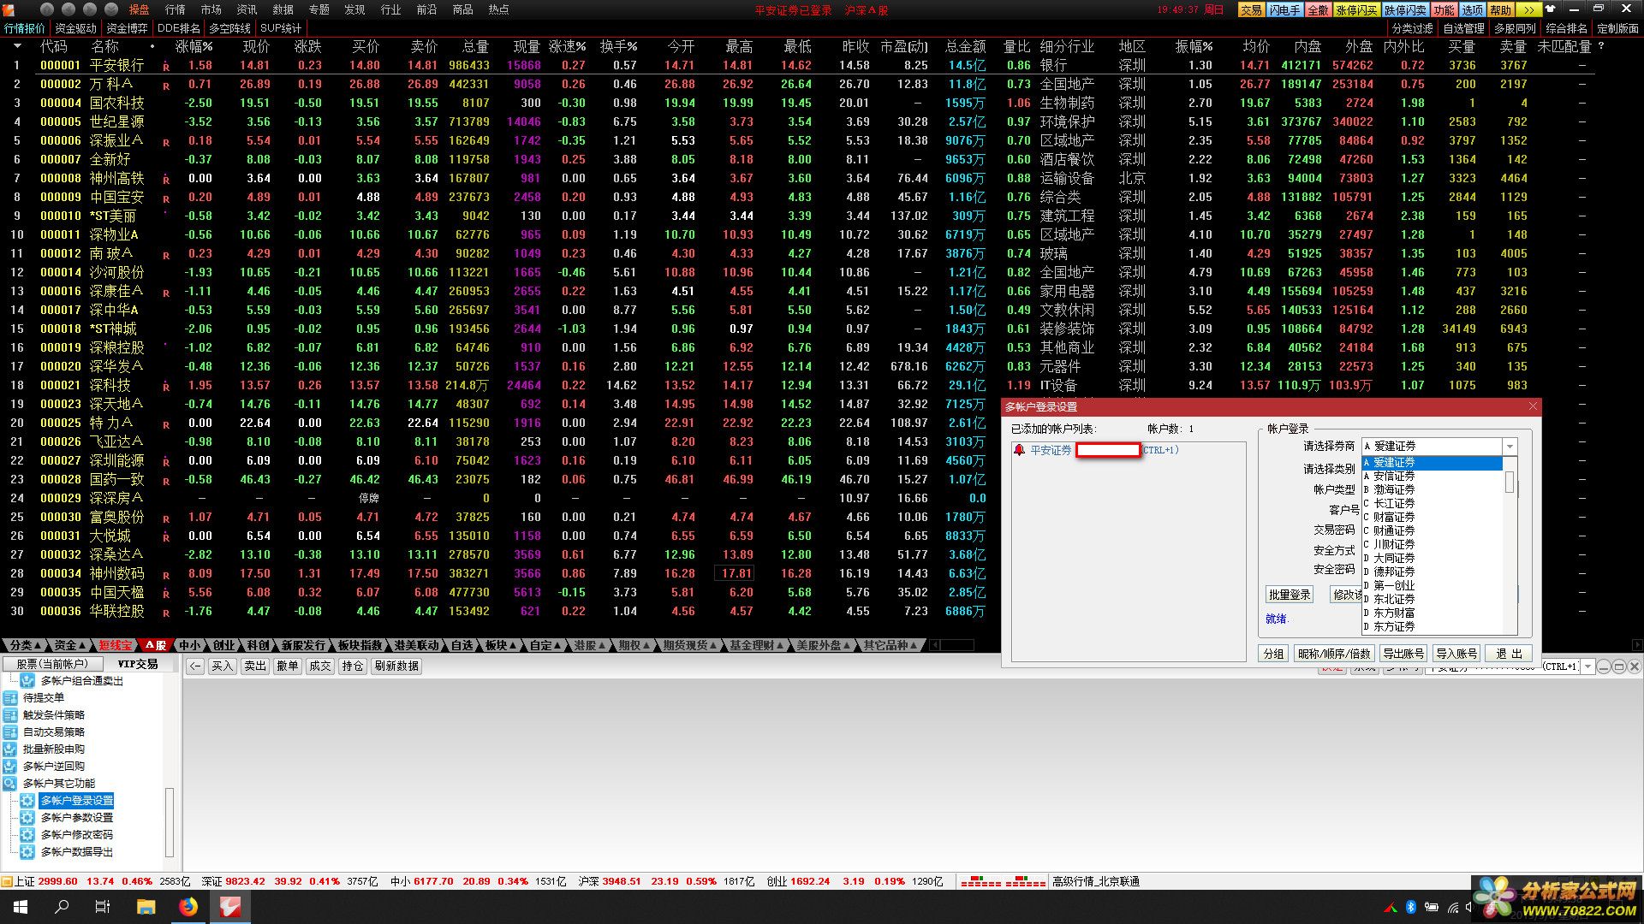Image resolution: width=1644 pixels, height=924 pixels.
Task: Click the sidebar tree scrollbar thumb
Action: click(170, 822)
